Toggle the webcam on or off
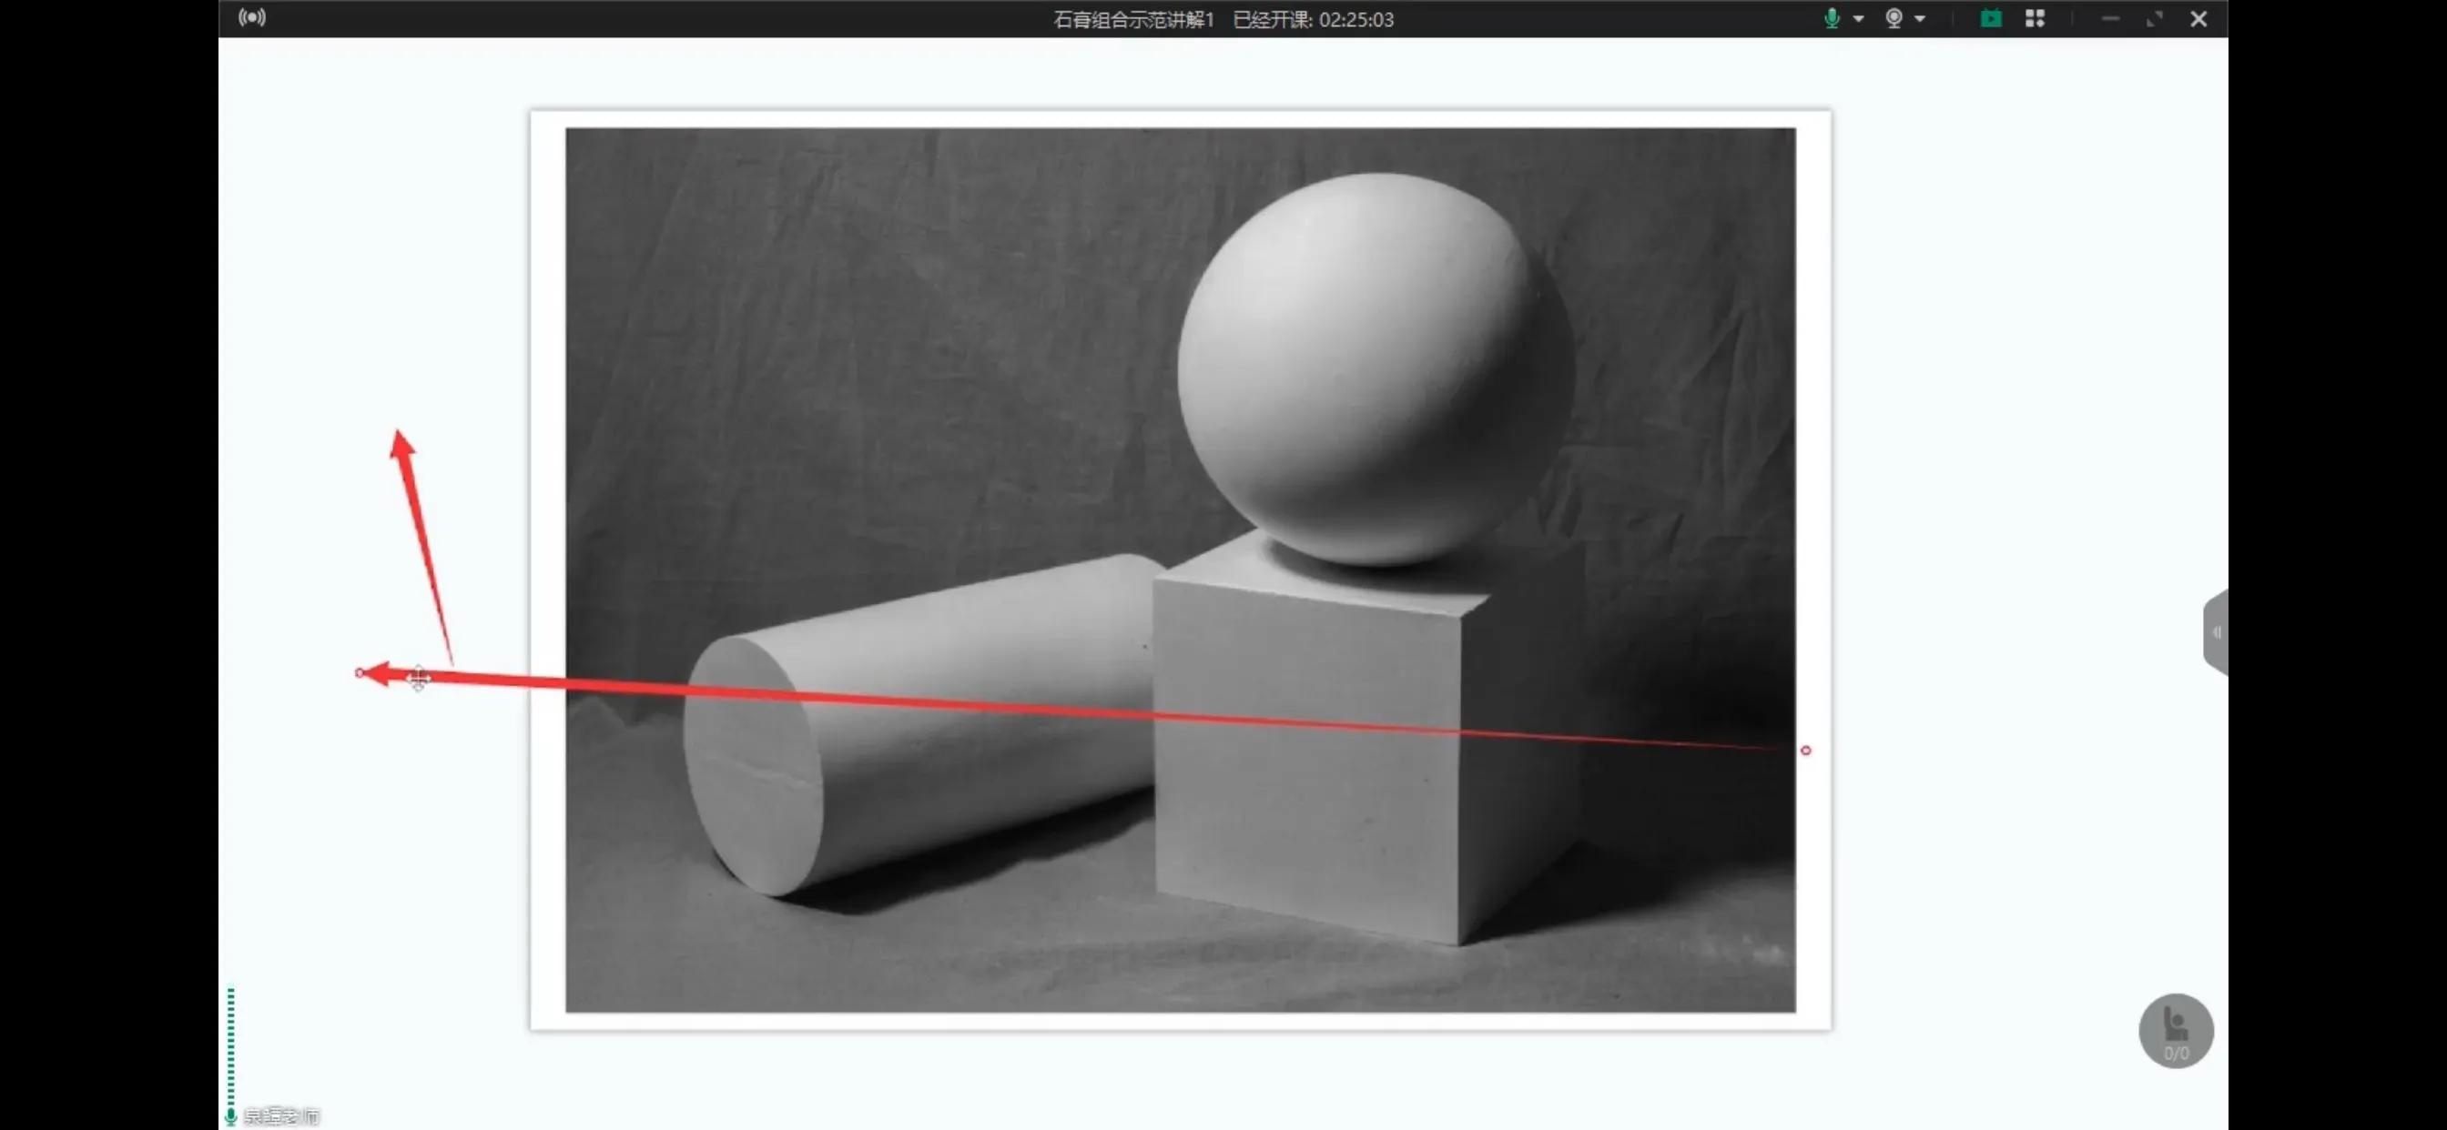 click(x=1894, y=18)
